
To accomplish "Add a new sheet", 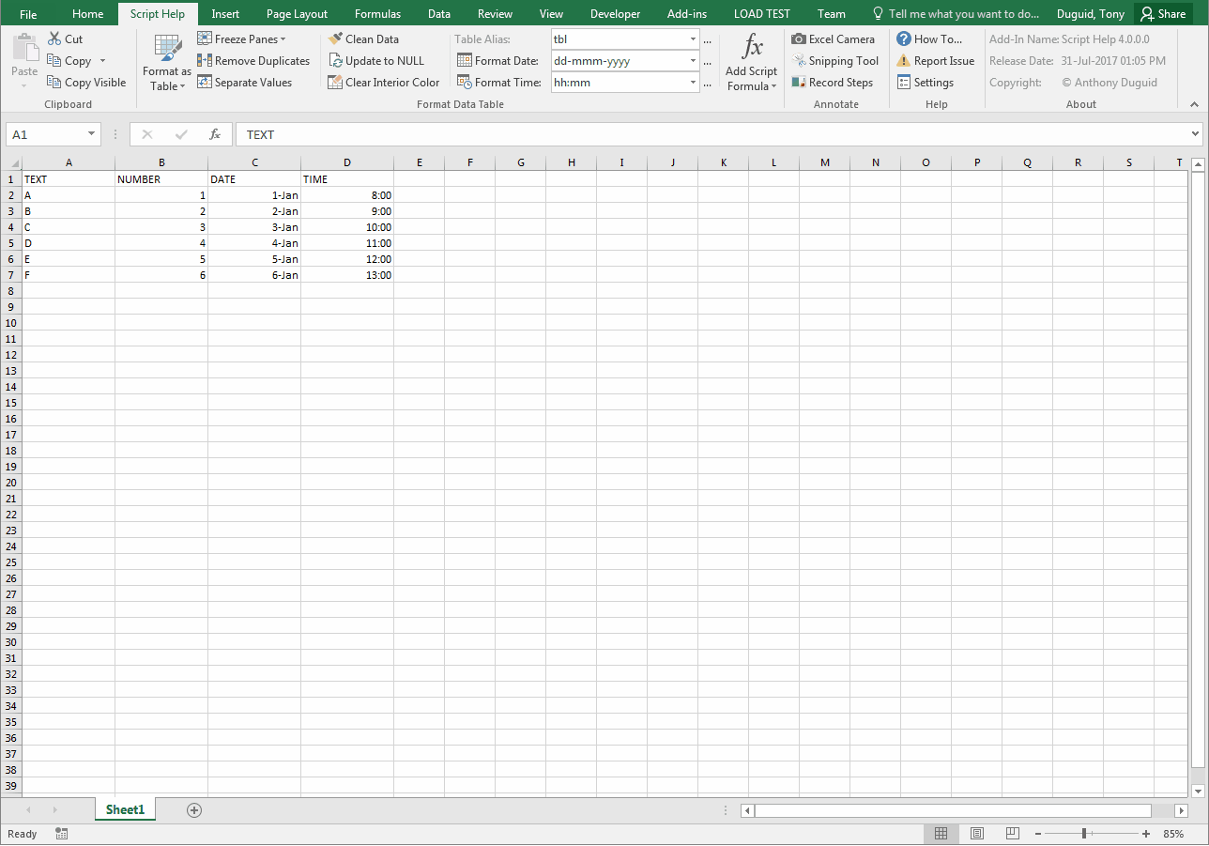I will click(194, 809).
